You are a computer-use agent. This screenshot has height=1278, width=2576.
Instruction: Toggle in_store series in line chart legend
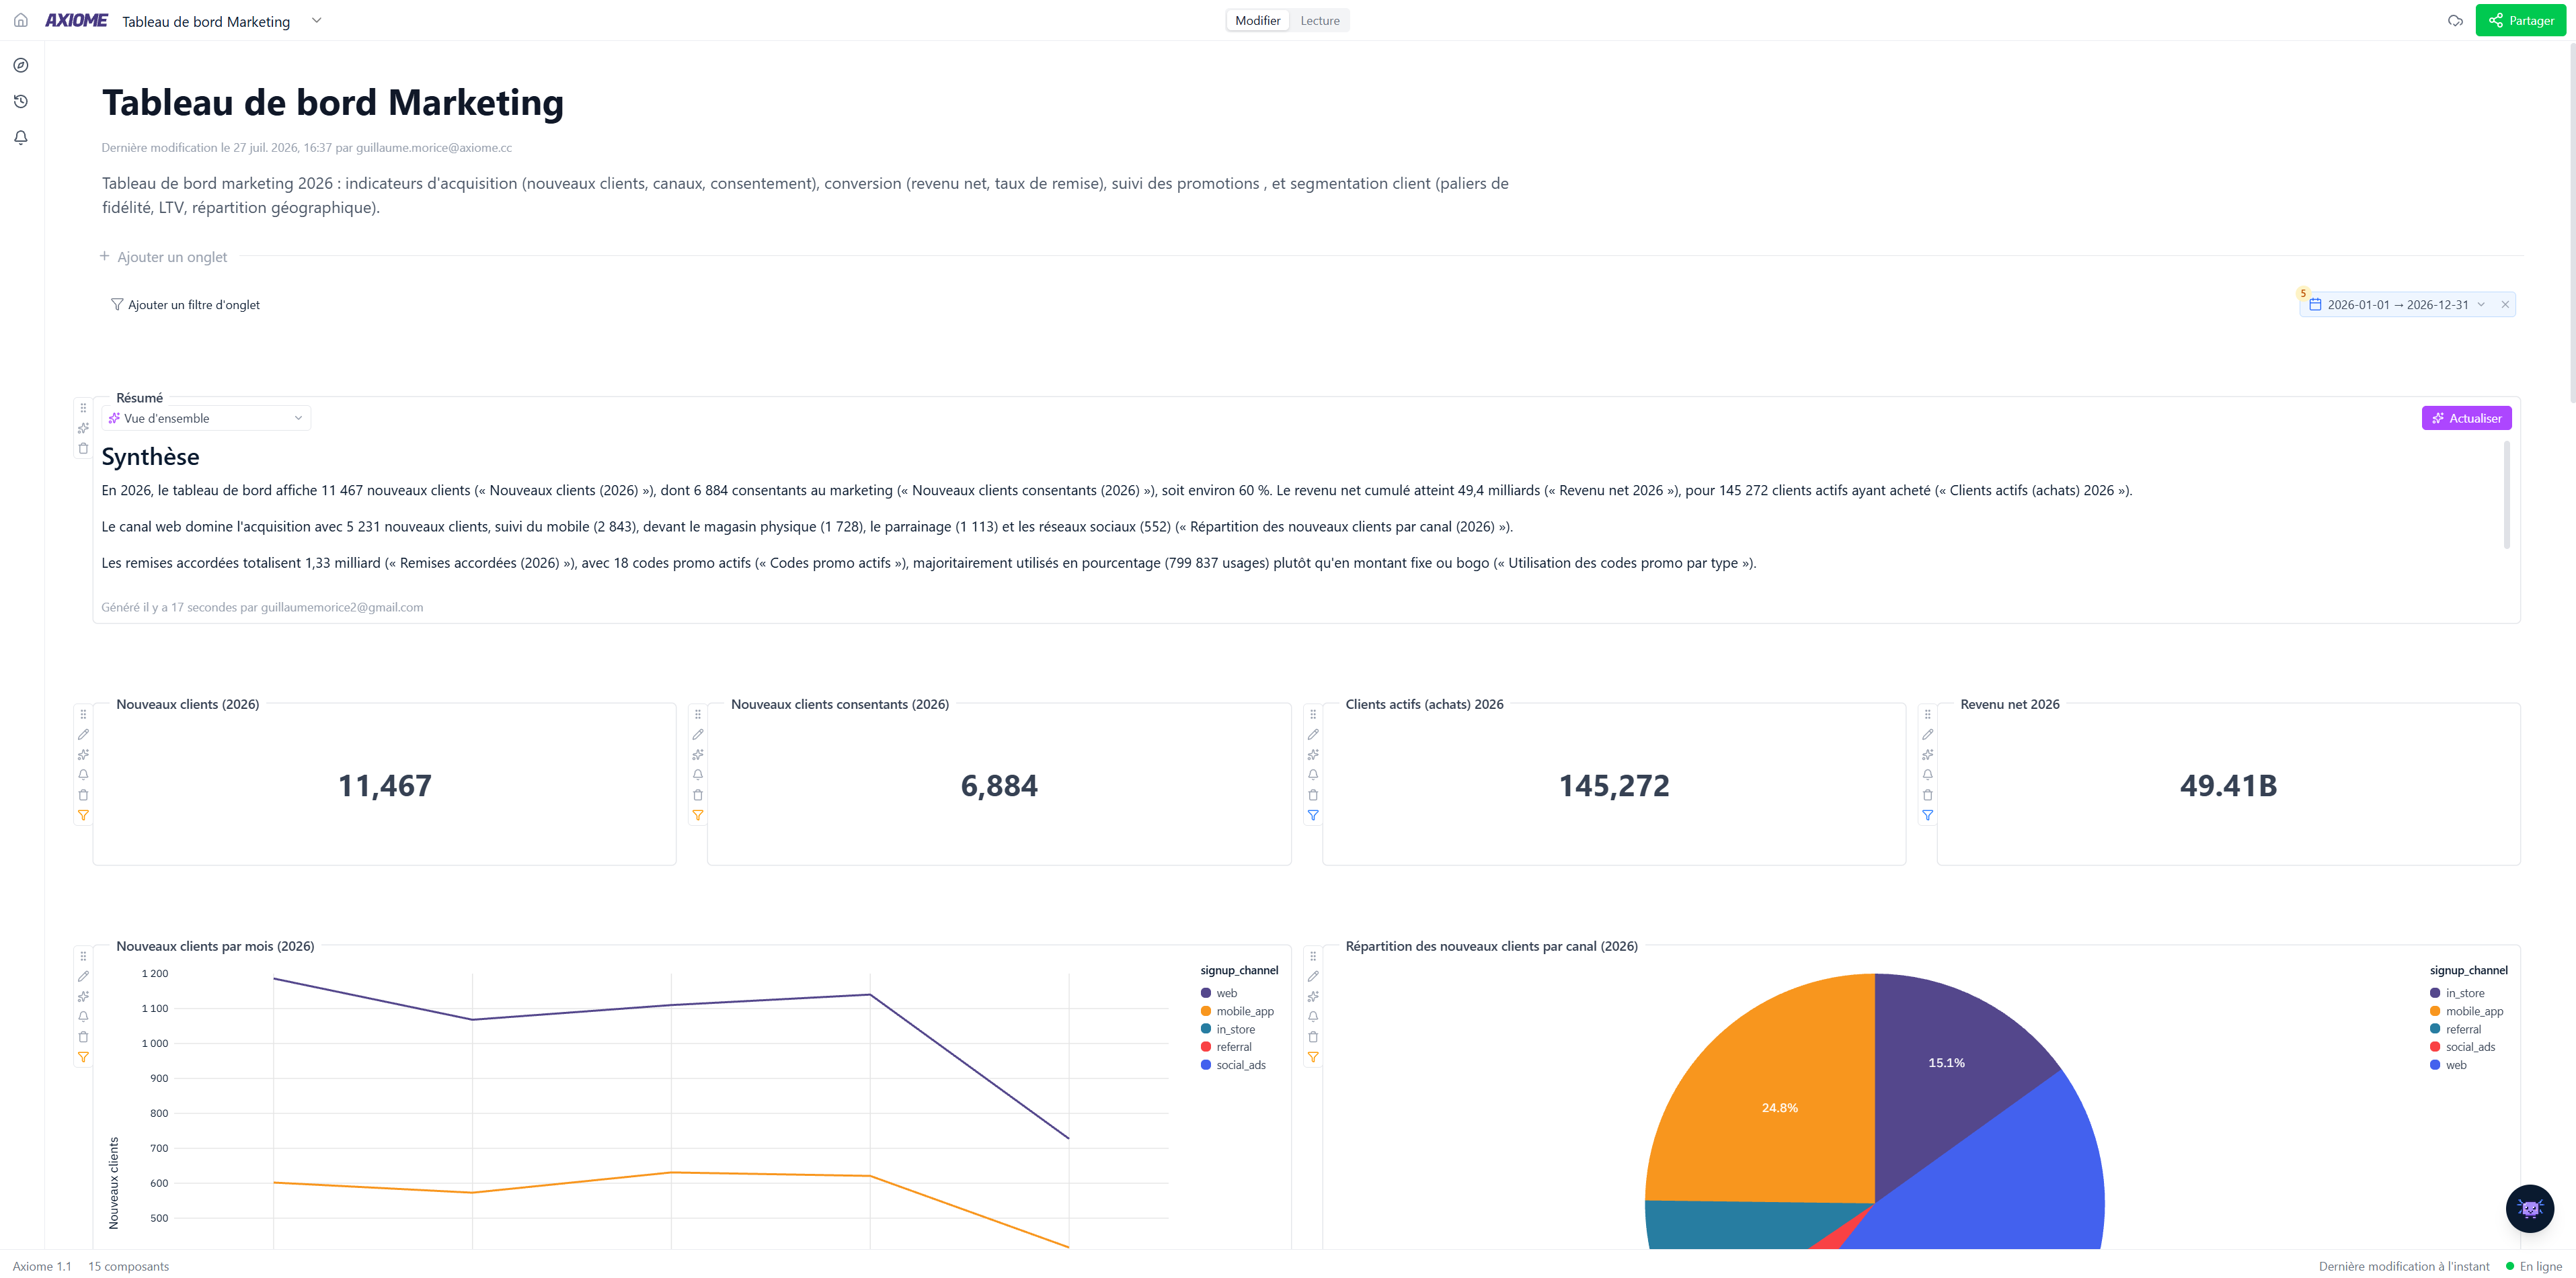(1228, 1028)
